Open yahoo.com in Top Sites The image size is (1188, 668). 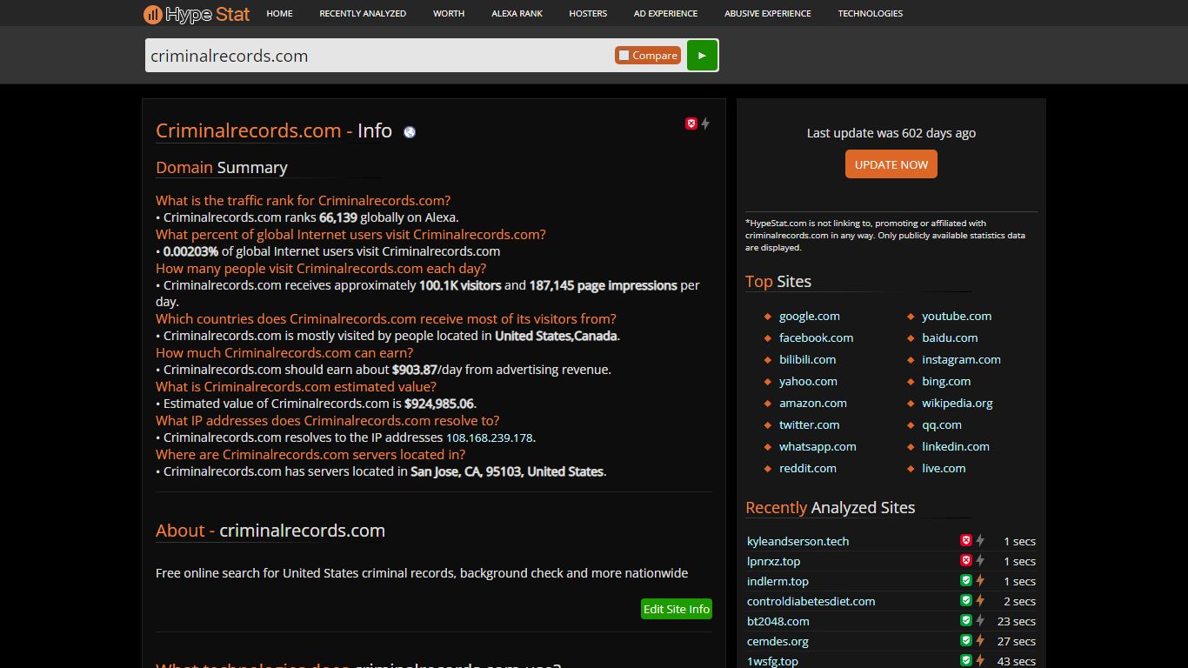[808, 381]
